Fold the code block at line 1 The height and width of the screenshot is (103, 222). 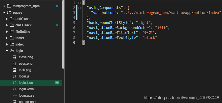[79, 3]
